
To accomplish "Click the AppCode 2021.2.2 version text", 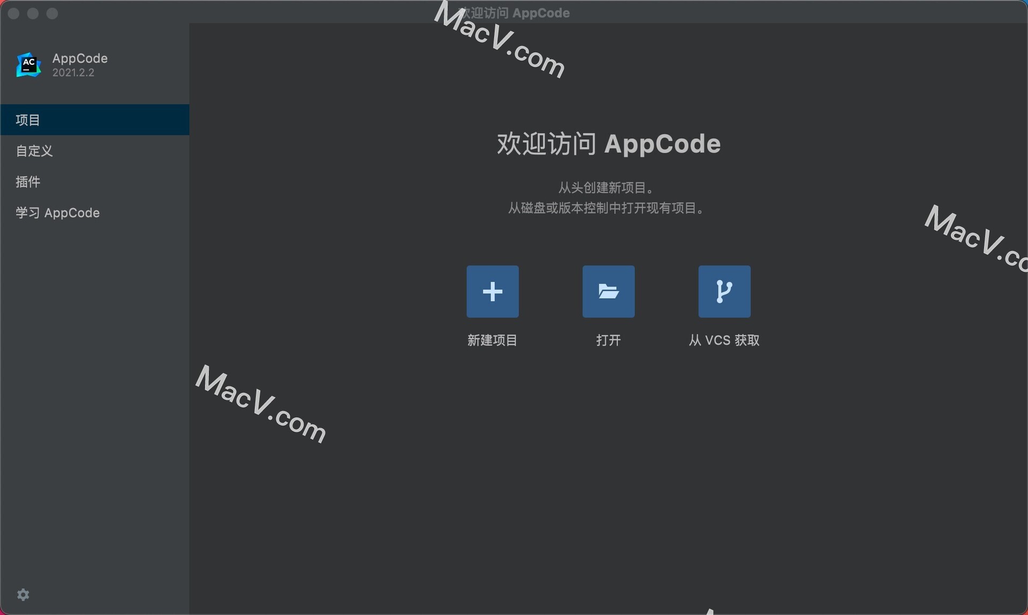I will click(73, 73).
